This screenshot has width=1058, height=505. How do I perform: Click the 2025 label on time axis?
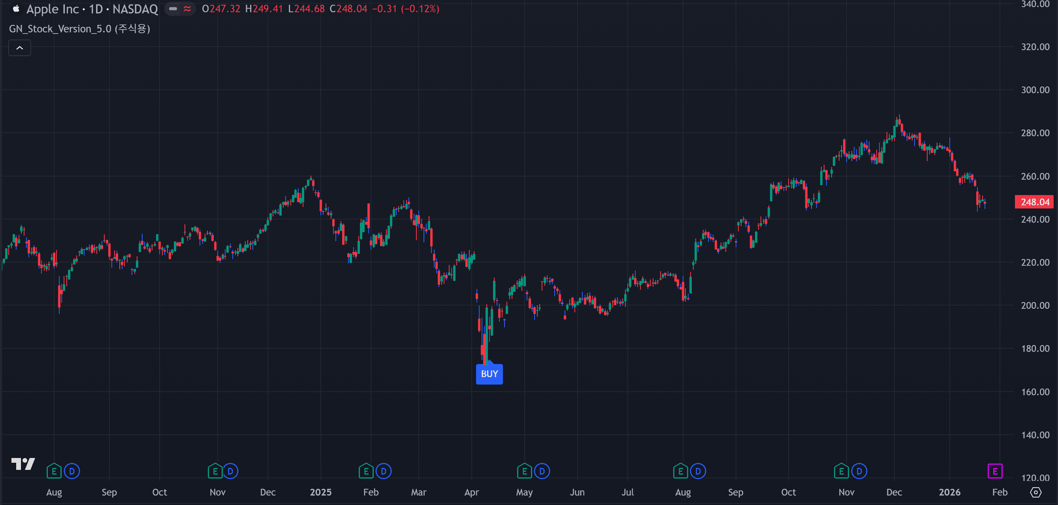click(320, 492)
